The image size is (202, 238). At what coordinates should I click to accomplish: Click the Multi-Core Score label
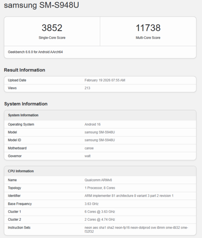tap(148, 38)
